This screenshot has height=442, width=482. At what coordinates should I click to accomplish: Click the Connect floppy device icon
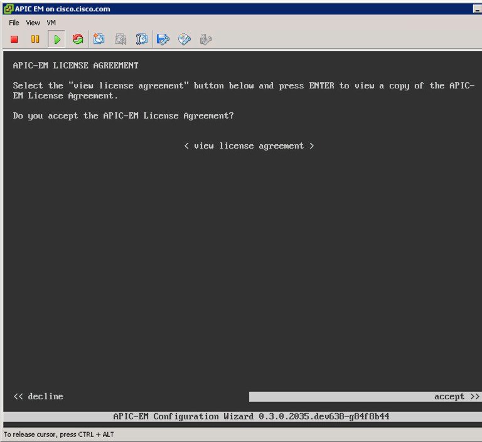pos(163,39)
